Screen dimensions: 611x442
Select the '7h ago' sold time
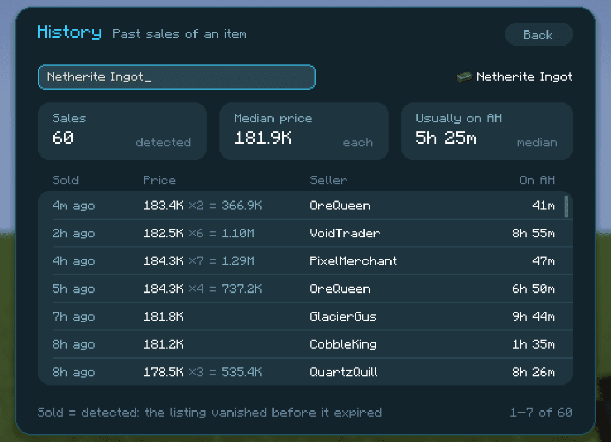[x=74, y=317]
